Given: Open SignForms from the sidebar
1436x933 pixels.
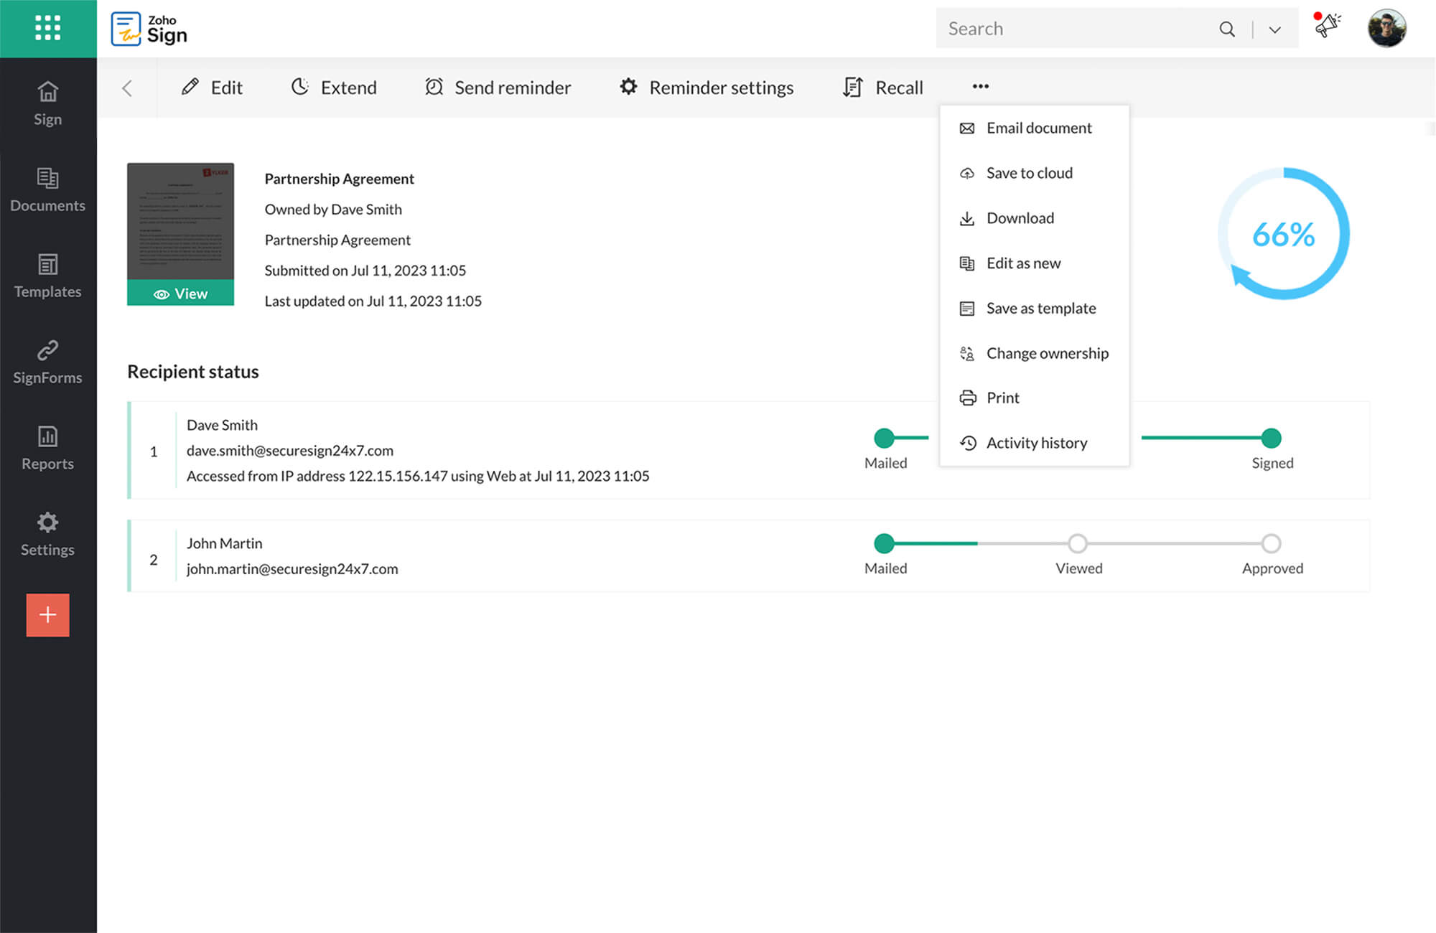Looking at the screenshot, I should [47, 362].
